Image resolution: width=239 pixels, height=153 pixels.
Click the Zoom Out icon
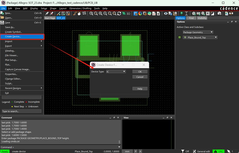pyautogui.click(x=105, y=14)
